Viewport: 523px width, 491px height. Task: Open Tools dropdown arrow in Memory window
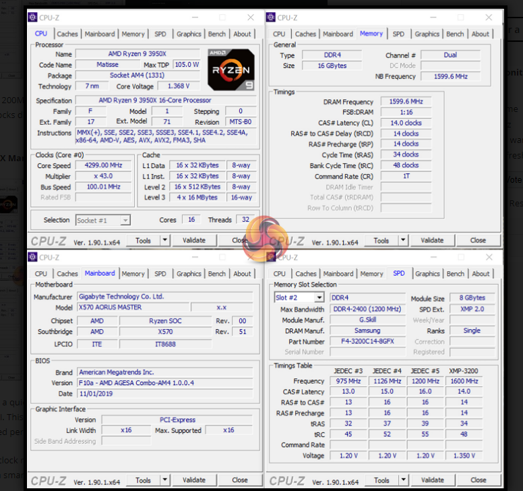(403, 240)
